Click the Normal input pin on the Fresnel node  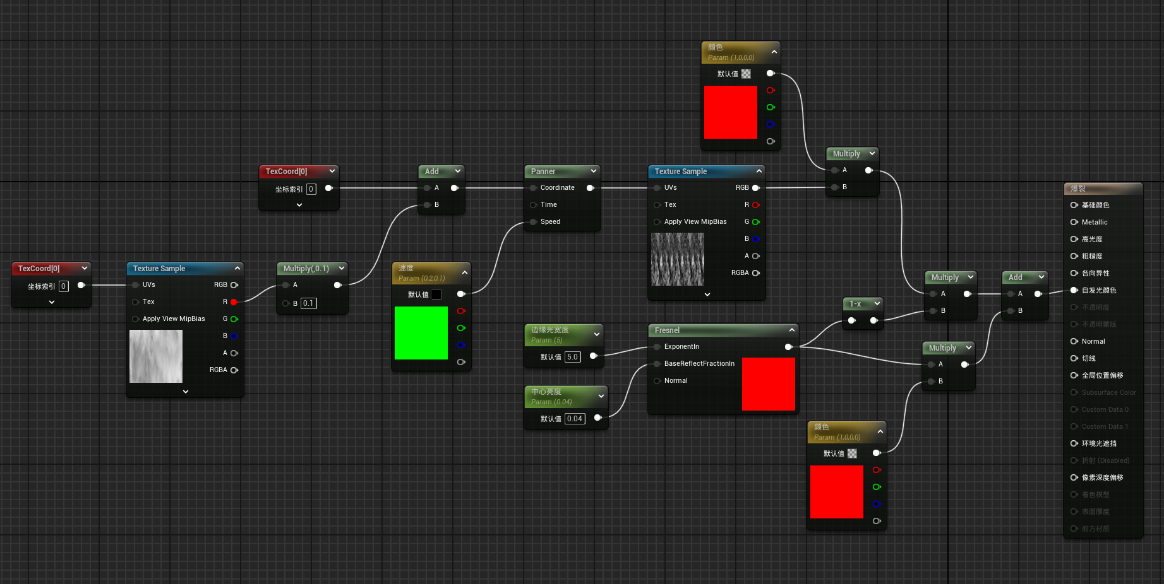[657, 381]
